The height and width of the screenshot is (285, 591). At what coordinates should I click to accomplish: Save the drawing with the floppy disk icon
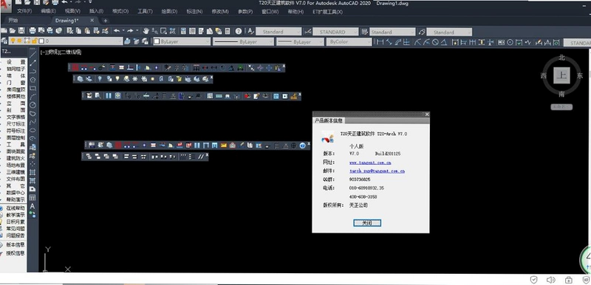point(21,31)
